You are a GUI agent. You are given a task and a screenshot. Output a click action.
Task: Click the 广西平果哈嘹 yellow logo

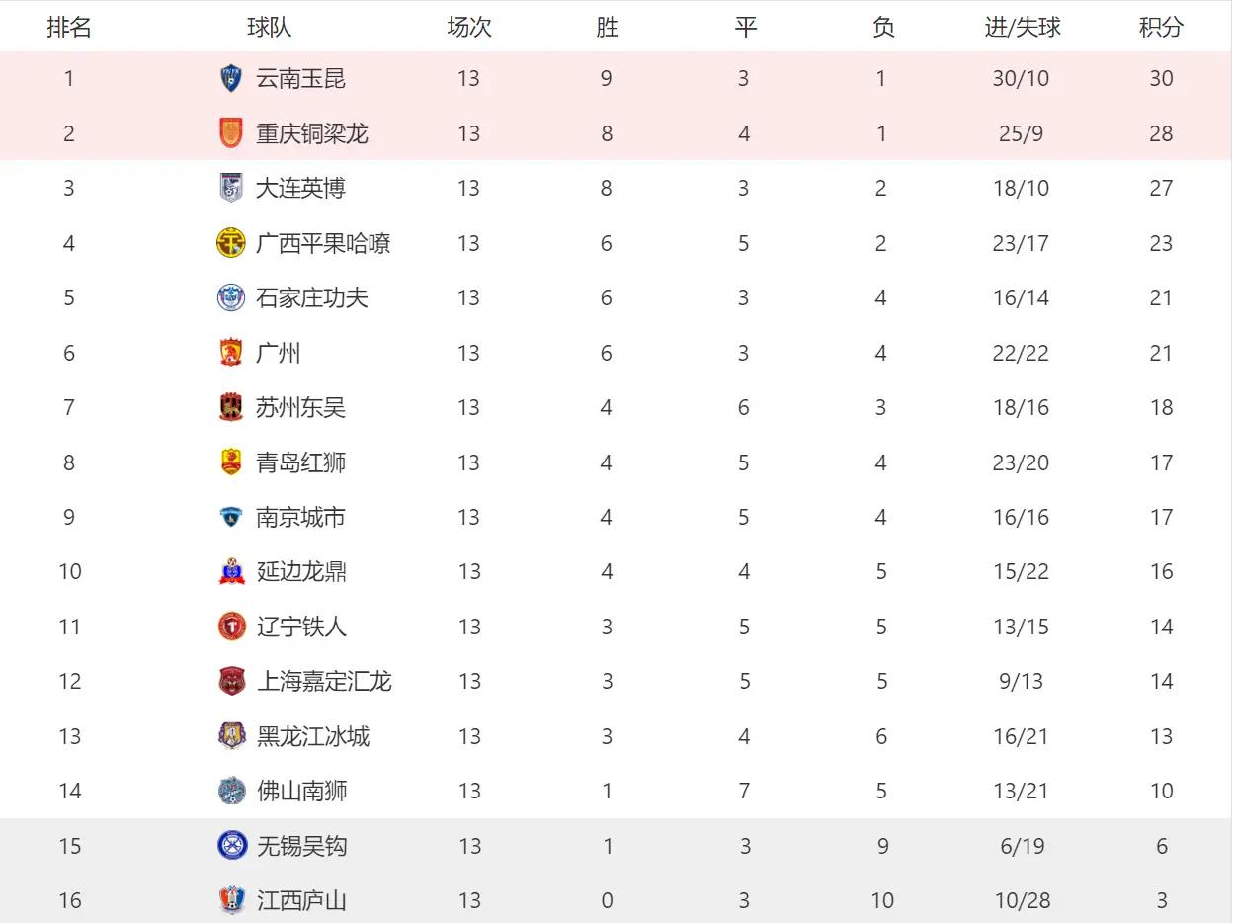tap(231, 243)
